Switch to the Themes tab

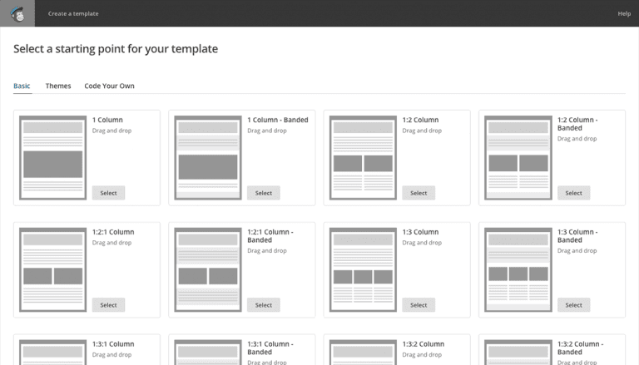(x=58, y=86)
